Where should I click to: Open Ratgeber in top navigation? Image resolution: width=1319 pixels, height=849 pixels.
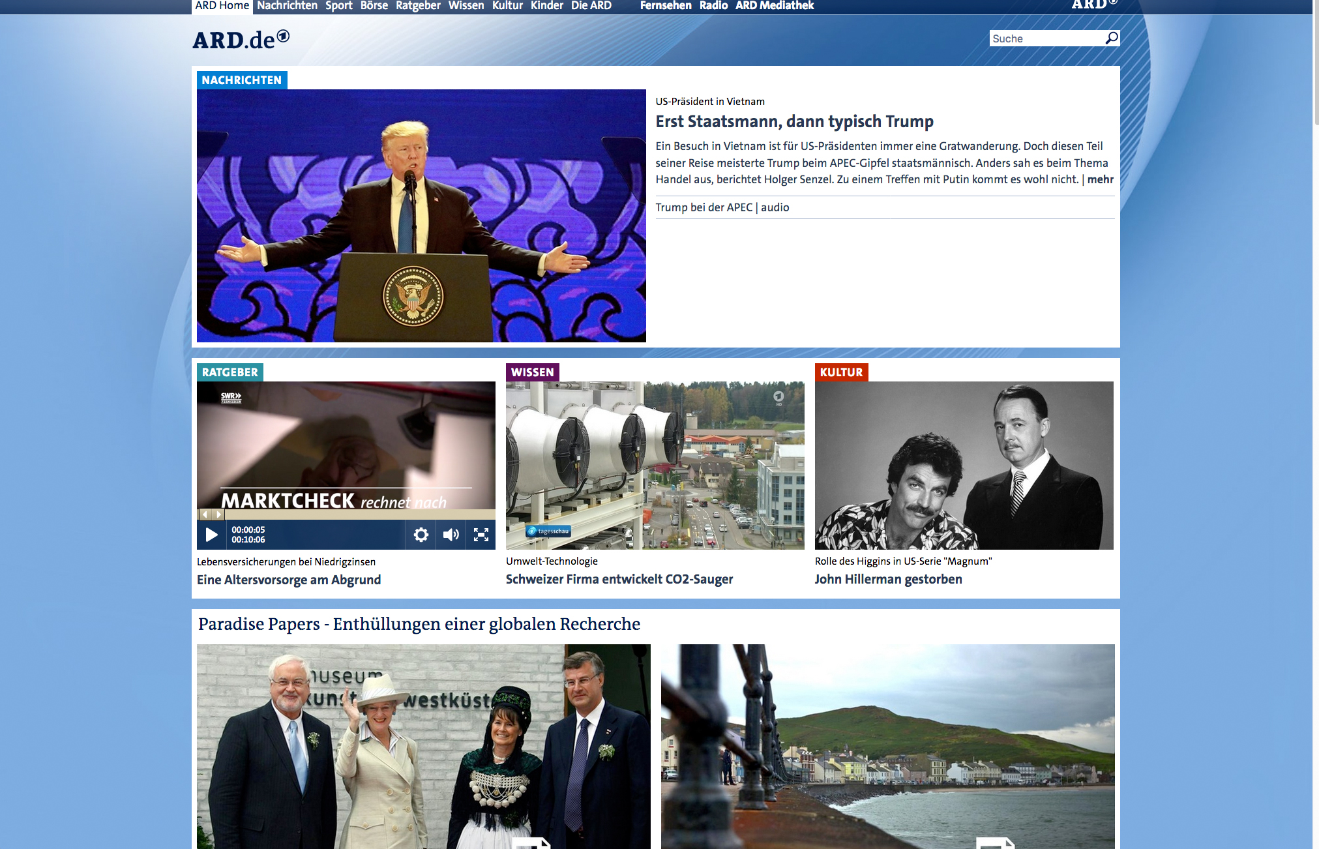tap(418, 6)
